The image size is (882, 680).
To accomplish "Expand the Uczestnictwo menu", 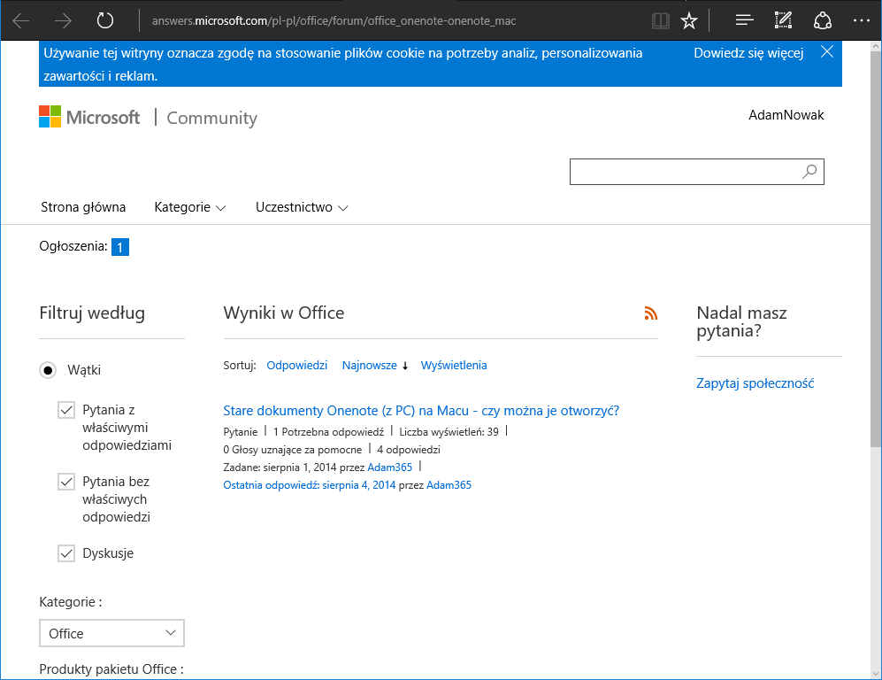I will pyautogui.click(x=302, y=207).
